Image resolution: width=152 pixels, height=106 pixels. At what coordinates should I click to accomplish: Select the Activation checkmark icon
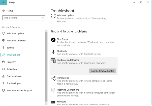4,69
